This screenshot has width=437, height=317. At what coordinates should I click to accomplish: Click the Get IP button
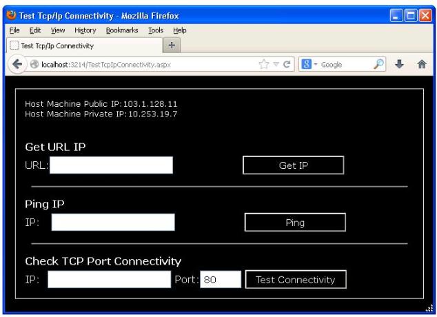click(294, 165)
